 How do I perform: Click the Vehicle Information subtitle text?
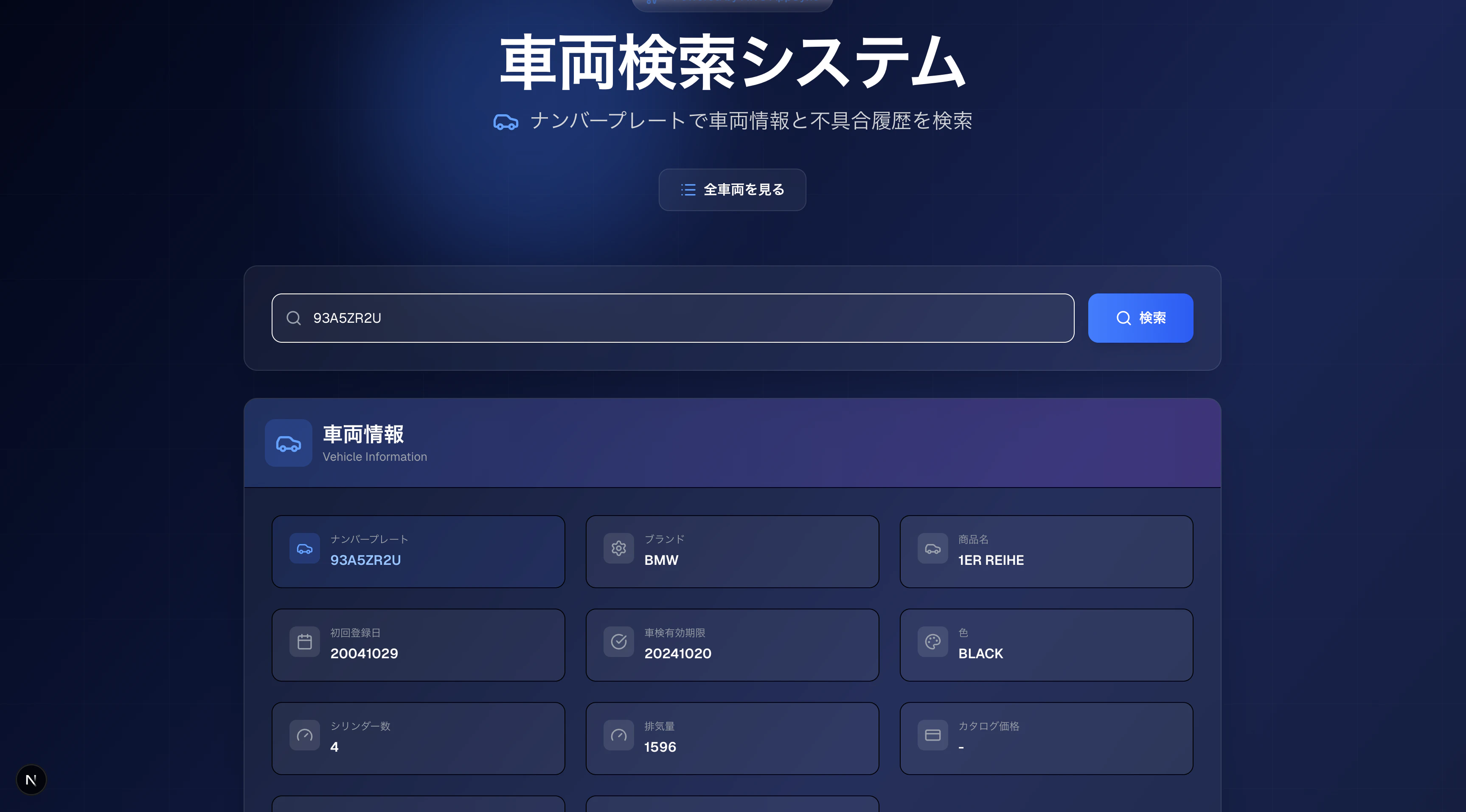click(x=374, y=457)
